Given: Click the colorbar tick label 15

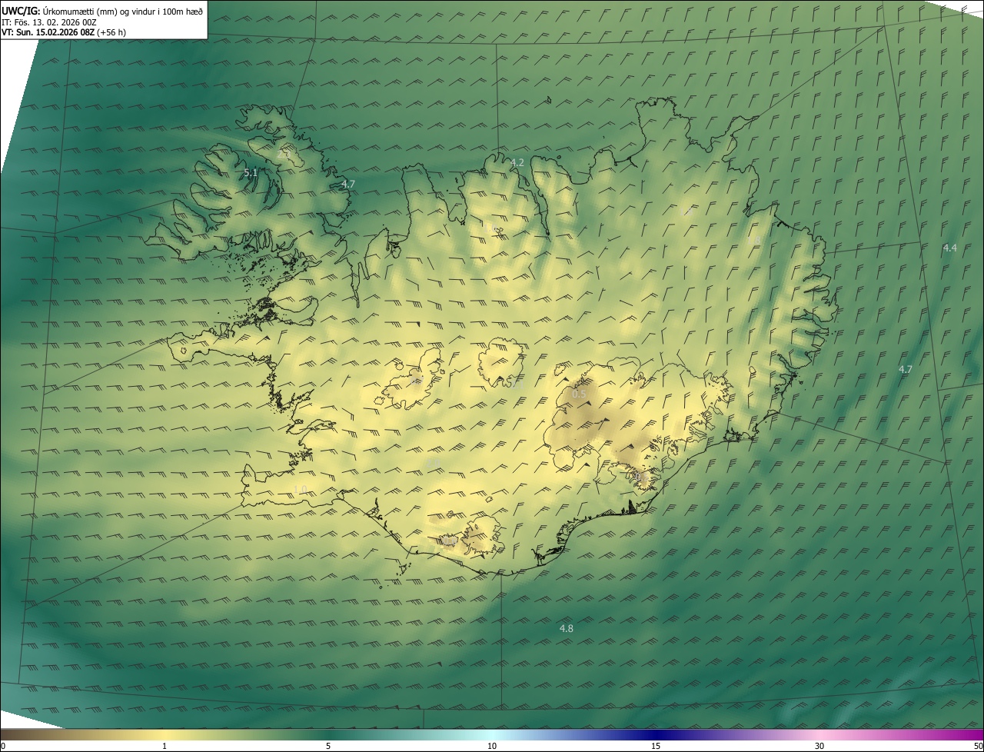Looking at the screenshot, I should point(656,747).
